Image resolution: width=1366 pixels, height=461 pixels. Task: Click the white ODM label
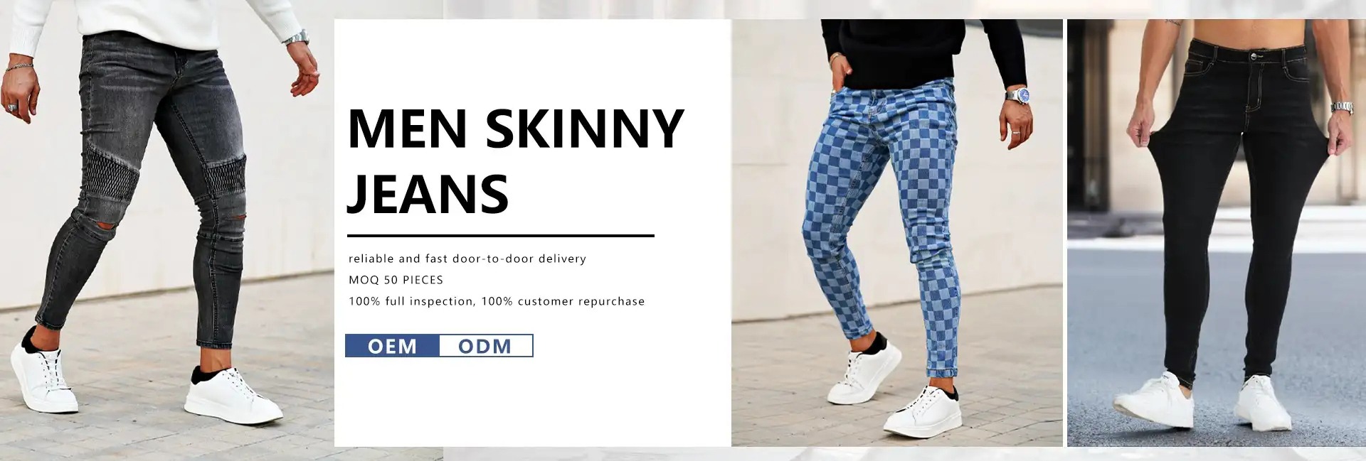point(486,346)
